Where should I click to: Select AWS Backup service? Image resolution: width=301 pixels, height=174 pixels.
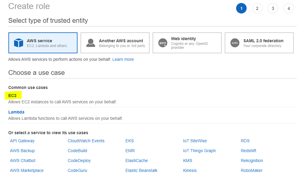point(22,151)
